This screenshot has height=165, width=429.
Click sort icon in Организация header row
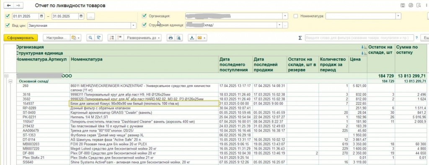[x=364, y=47]
